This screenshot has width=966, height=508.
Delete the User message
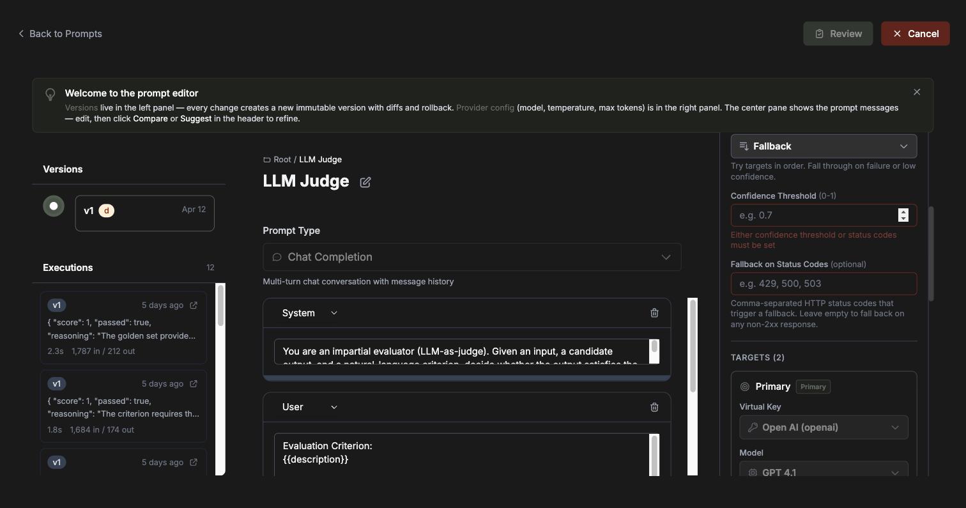point(654,407)
